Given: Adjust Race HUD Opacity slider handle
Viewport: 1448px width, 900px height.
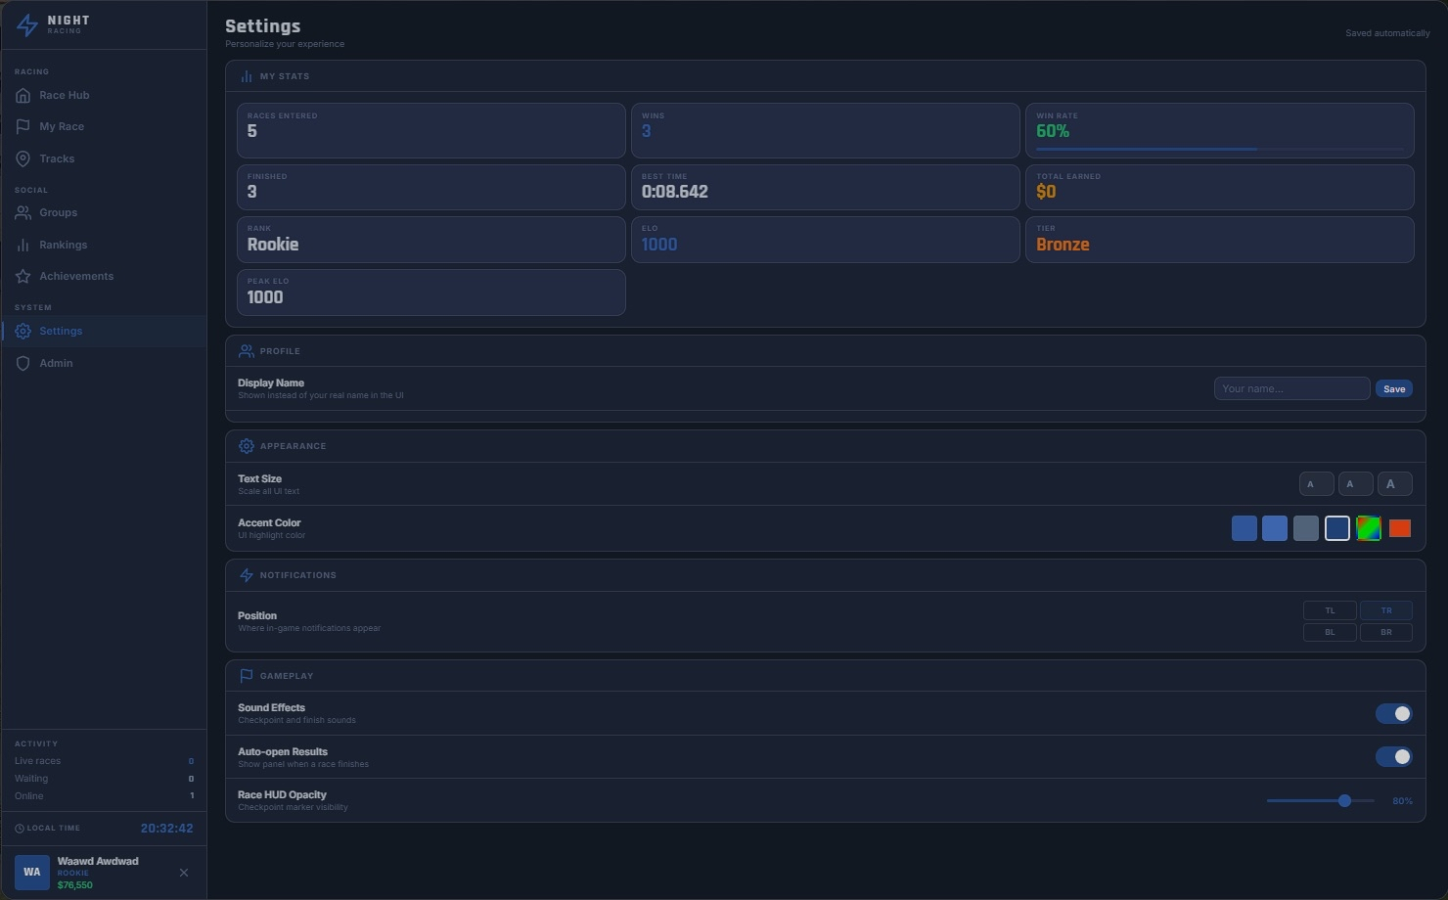Looking at the screenshot, I should pos(1344,800).
